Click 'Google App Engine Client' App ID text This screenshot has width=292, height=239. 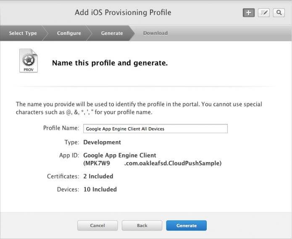coord(120,155)
